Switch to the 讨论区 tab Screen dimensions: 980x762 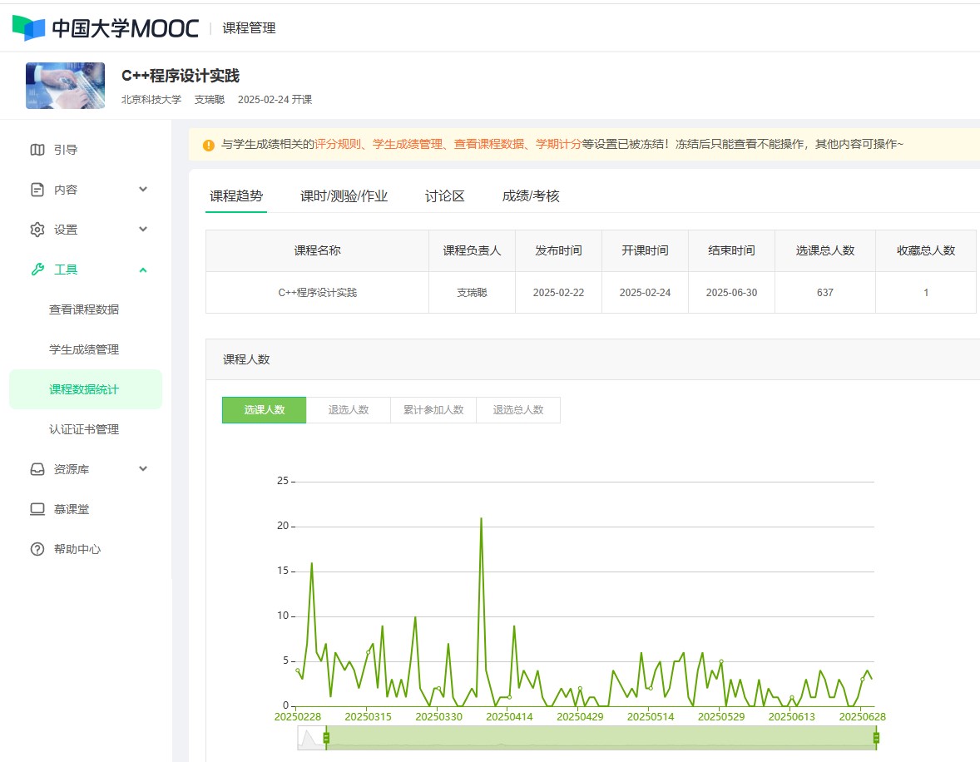[444, 196]
